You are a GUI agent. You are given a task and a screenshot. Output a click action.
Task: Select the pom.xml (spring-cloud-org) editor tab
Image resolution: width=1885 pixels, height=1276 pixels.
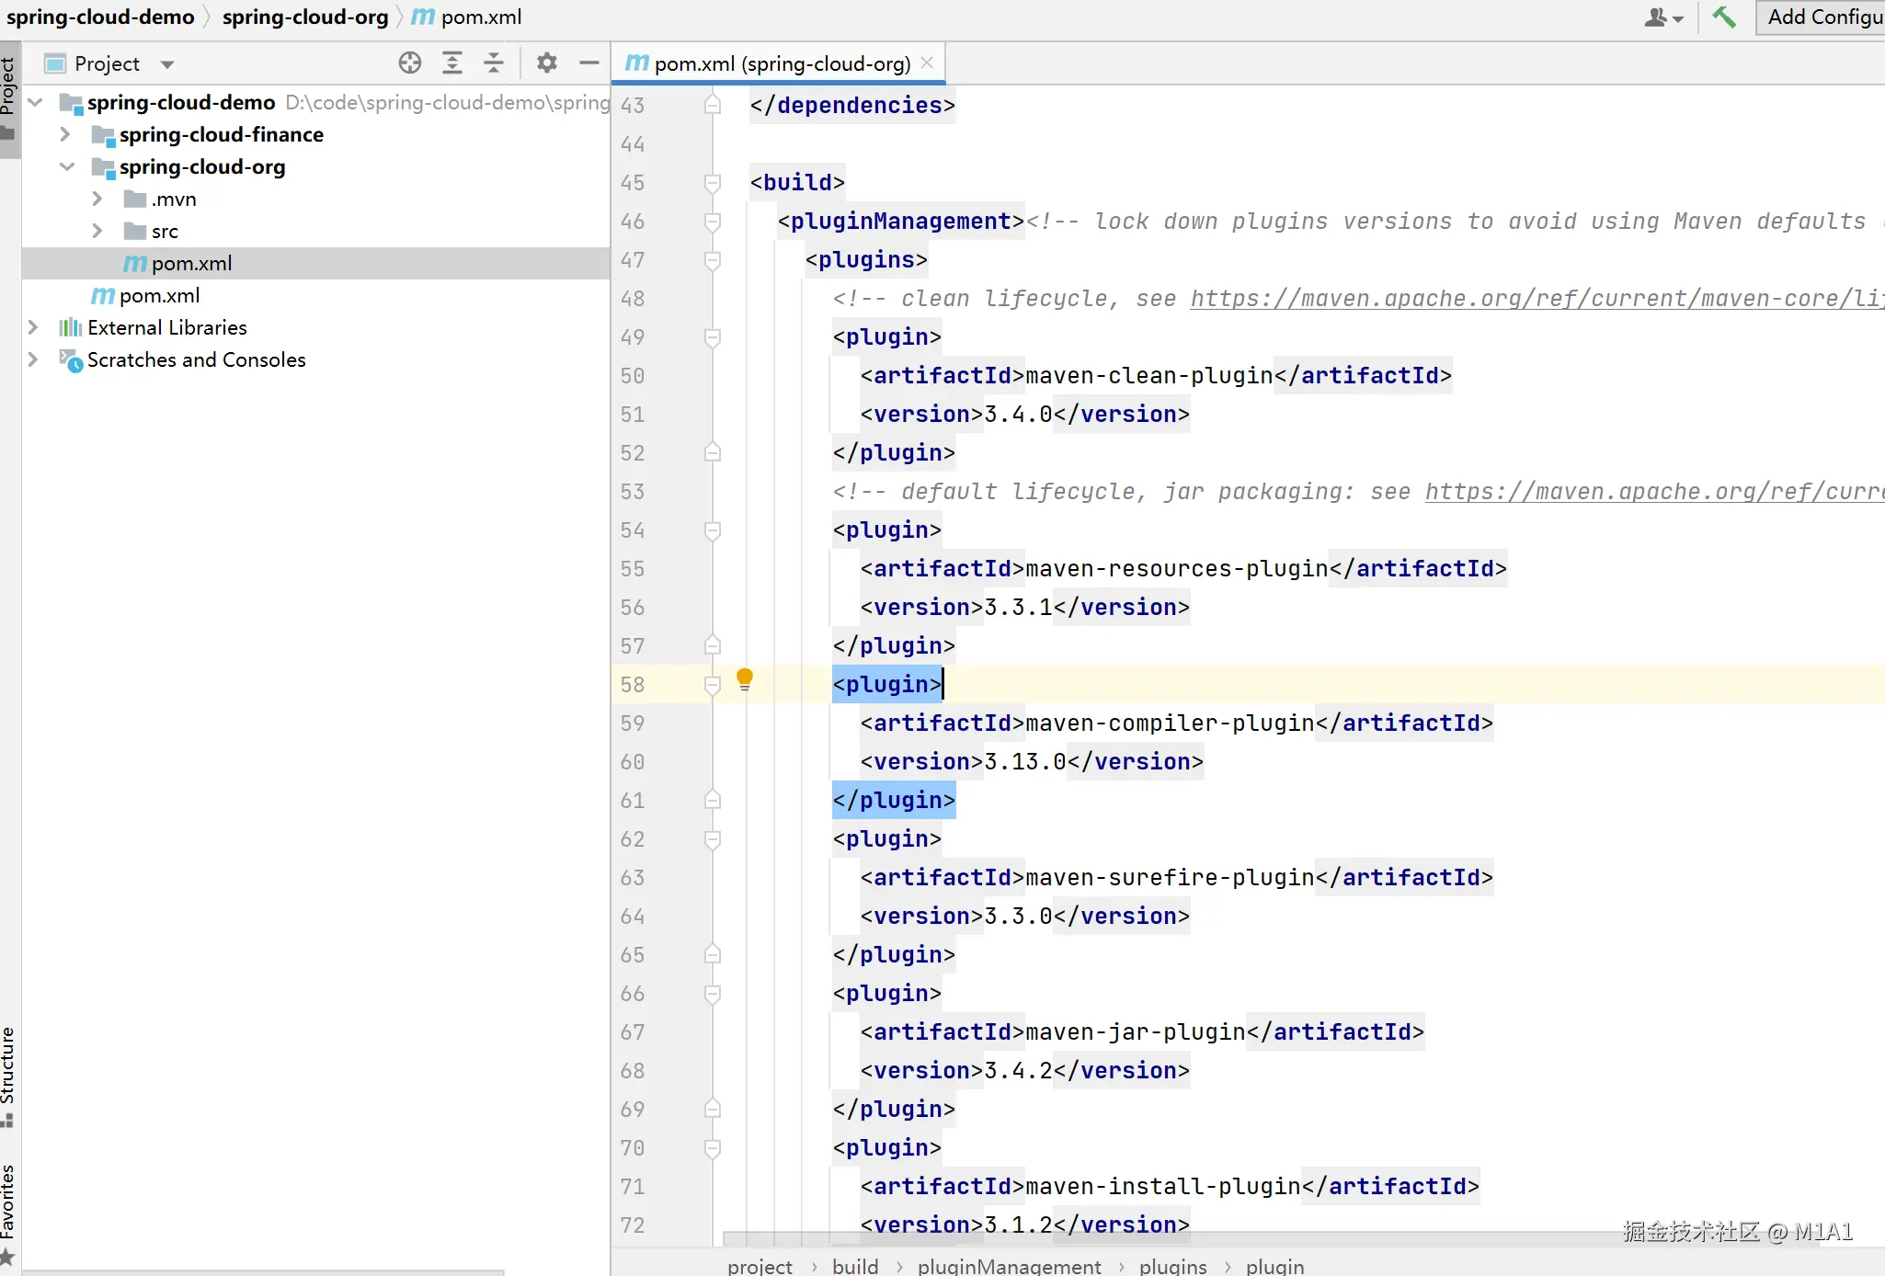(781, 63)
